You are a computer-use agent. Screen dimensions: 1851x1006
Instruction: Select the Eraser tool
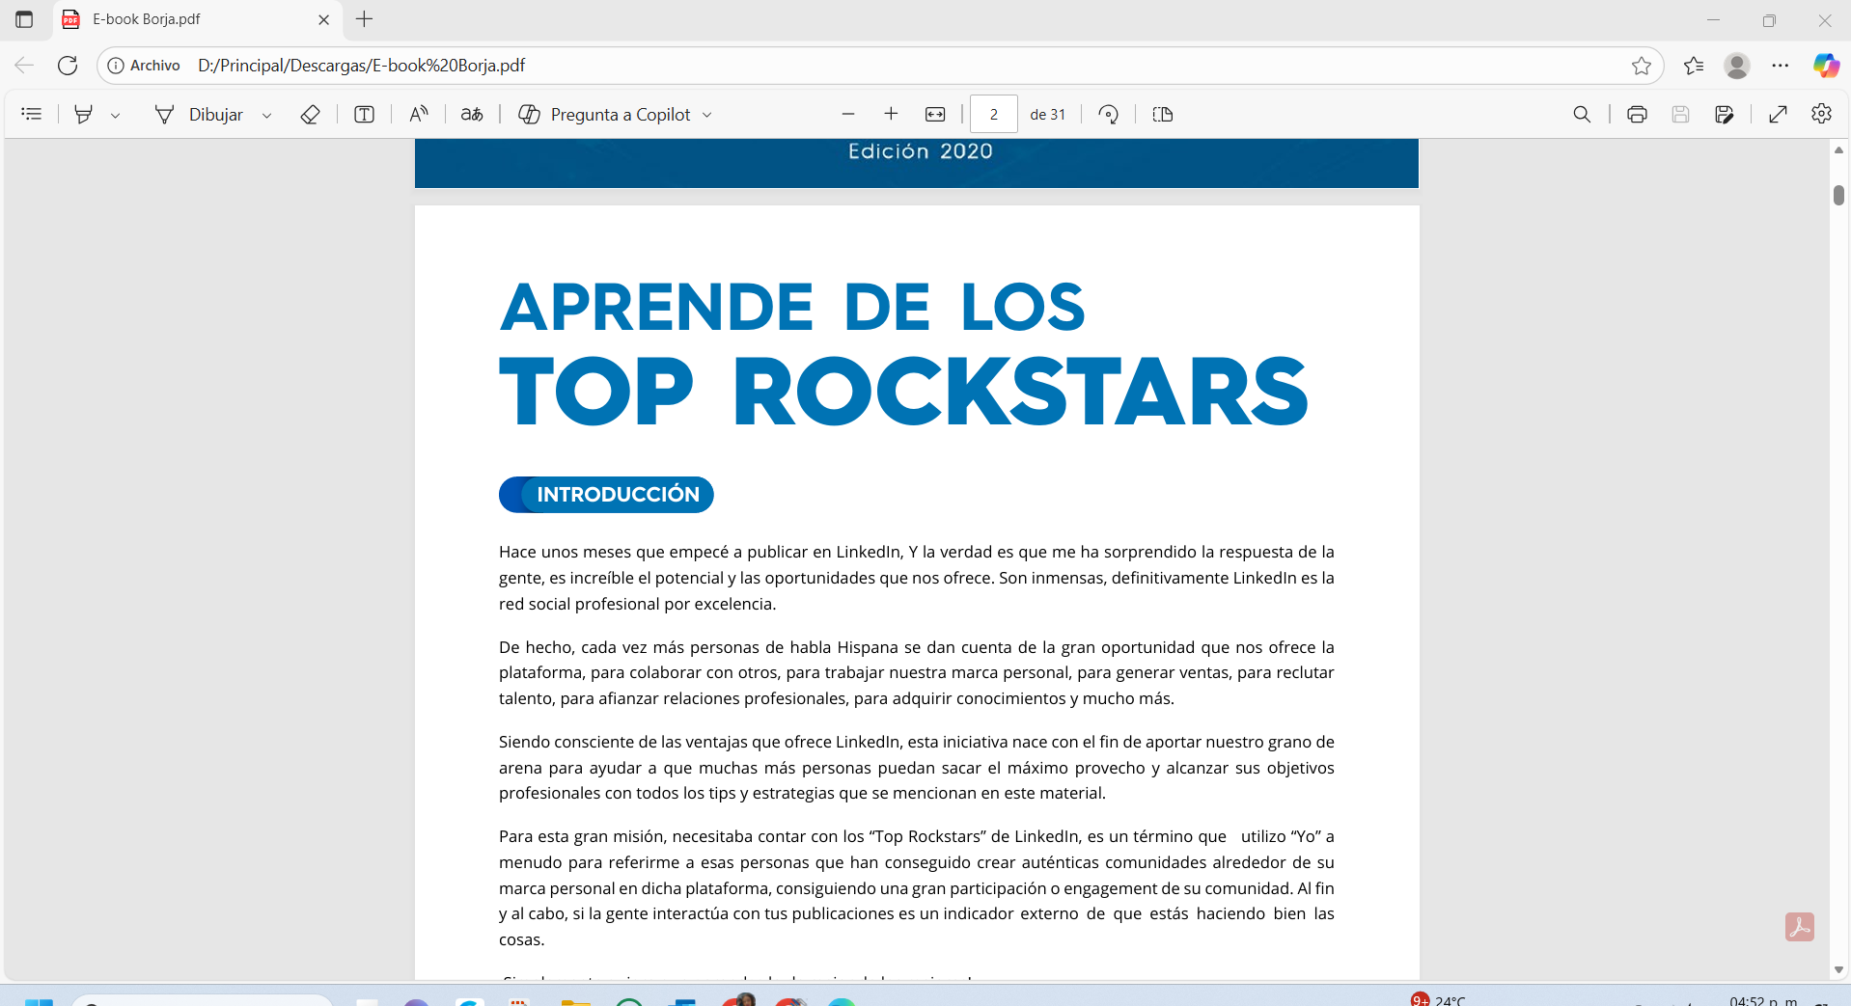(x=310, y=115)
